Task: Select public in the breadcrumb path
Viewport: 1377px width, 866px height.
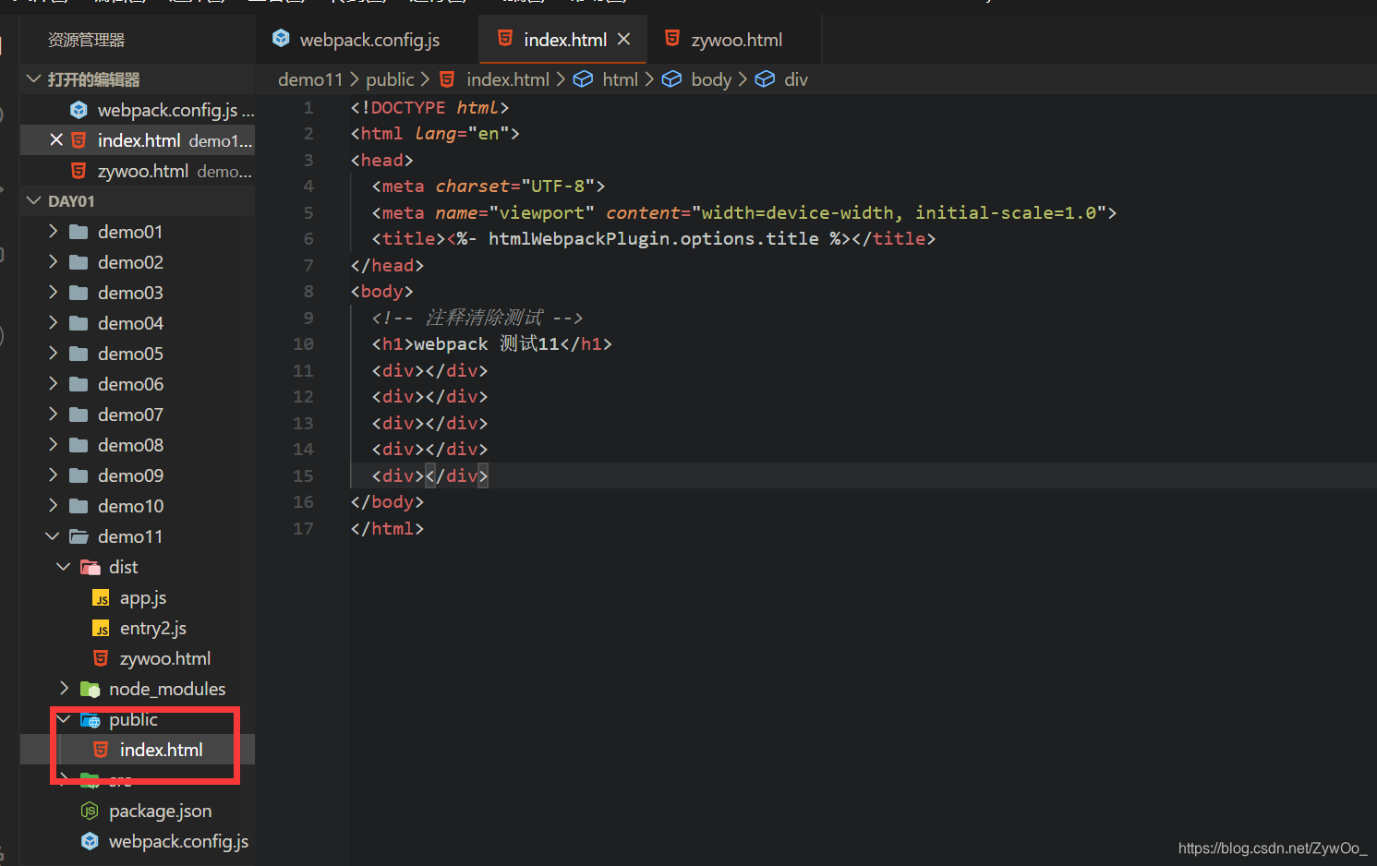Action: pos(390,79)
